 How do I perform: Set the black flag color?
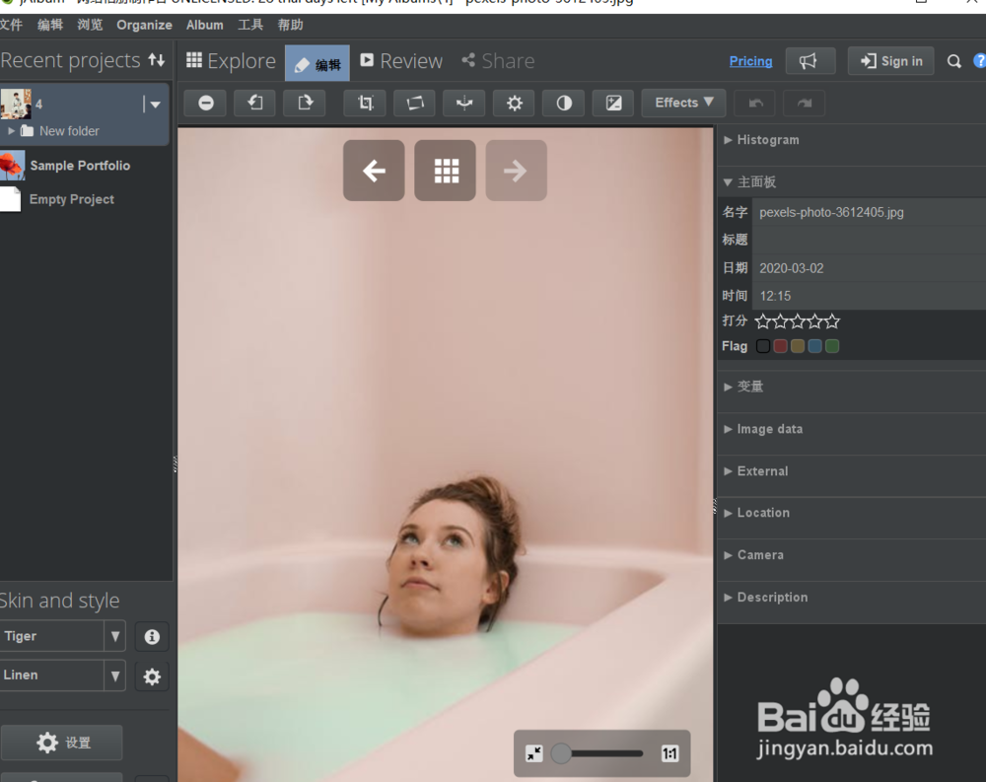[763, 346]
